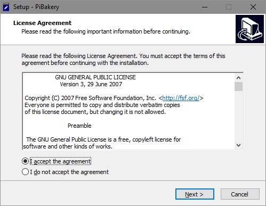Click the 'GNU GENERAL PUBLIC LICENSE' title line
Image resolution: width=266 pixels, height=206 pixels.
pos(95,77)
